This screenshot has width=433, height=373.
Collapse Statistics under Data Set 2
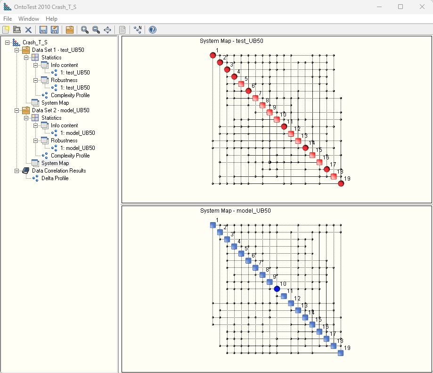pyautogui.click(x=26, y=118)
